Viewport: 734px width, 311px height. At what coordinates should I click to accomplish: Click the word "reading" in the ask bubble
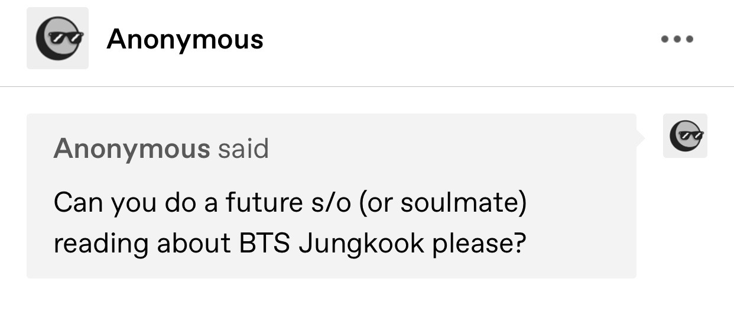[x=101, y=244]
